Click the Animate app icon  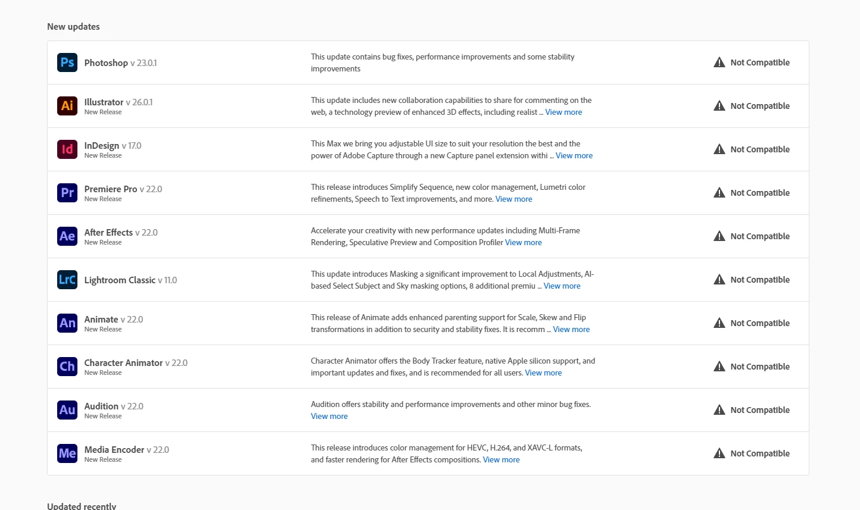coord(67,323)
